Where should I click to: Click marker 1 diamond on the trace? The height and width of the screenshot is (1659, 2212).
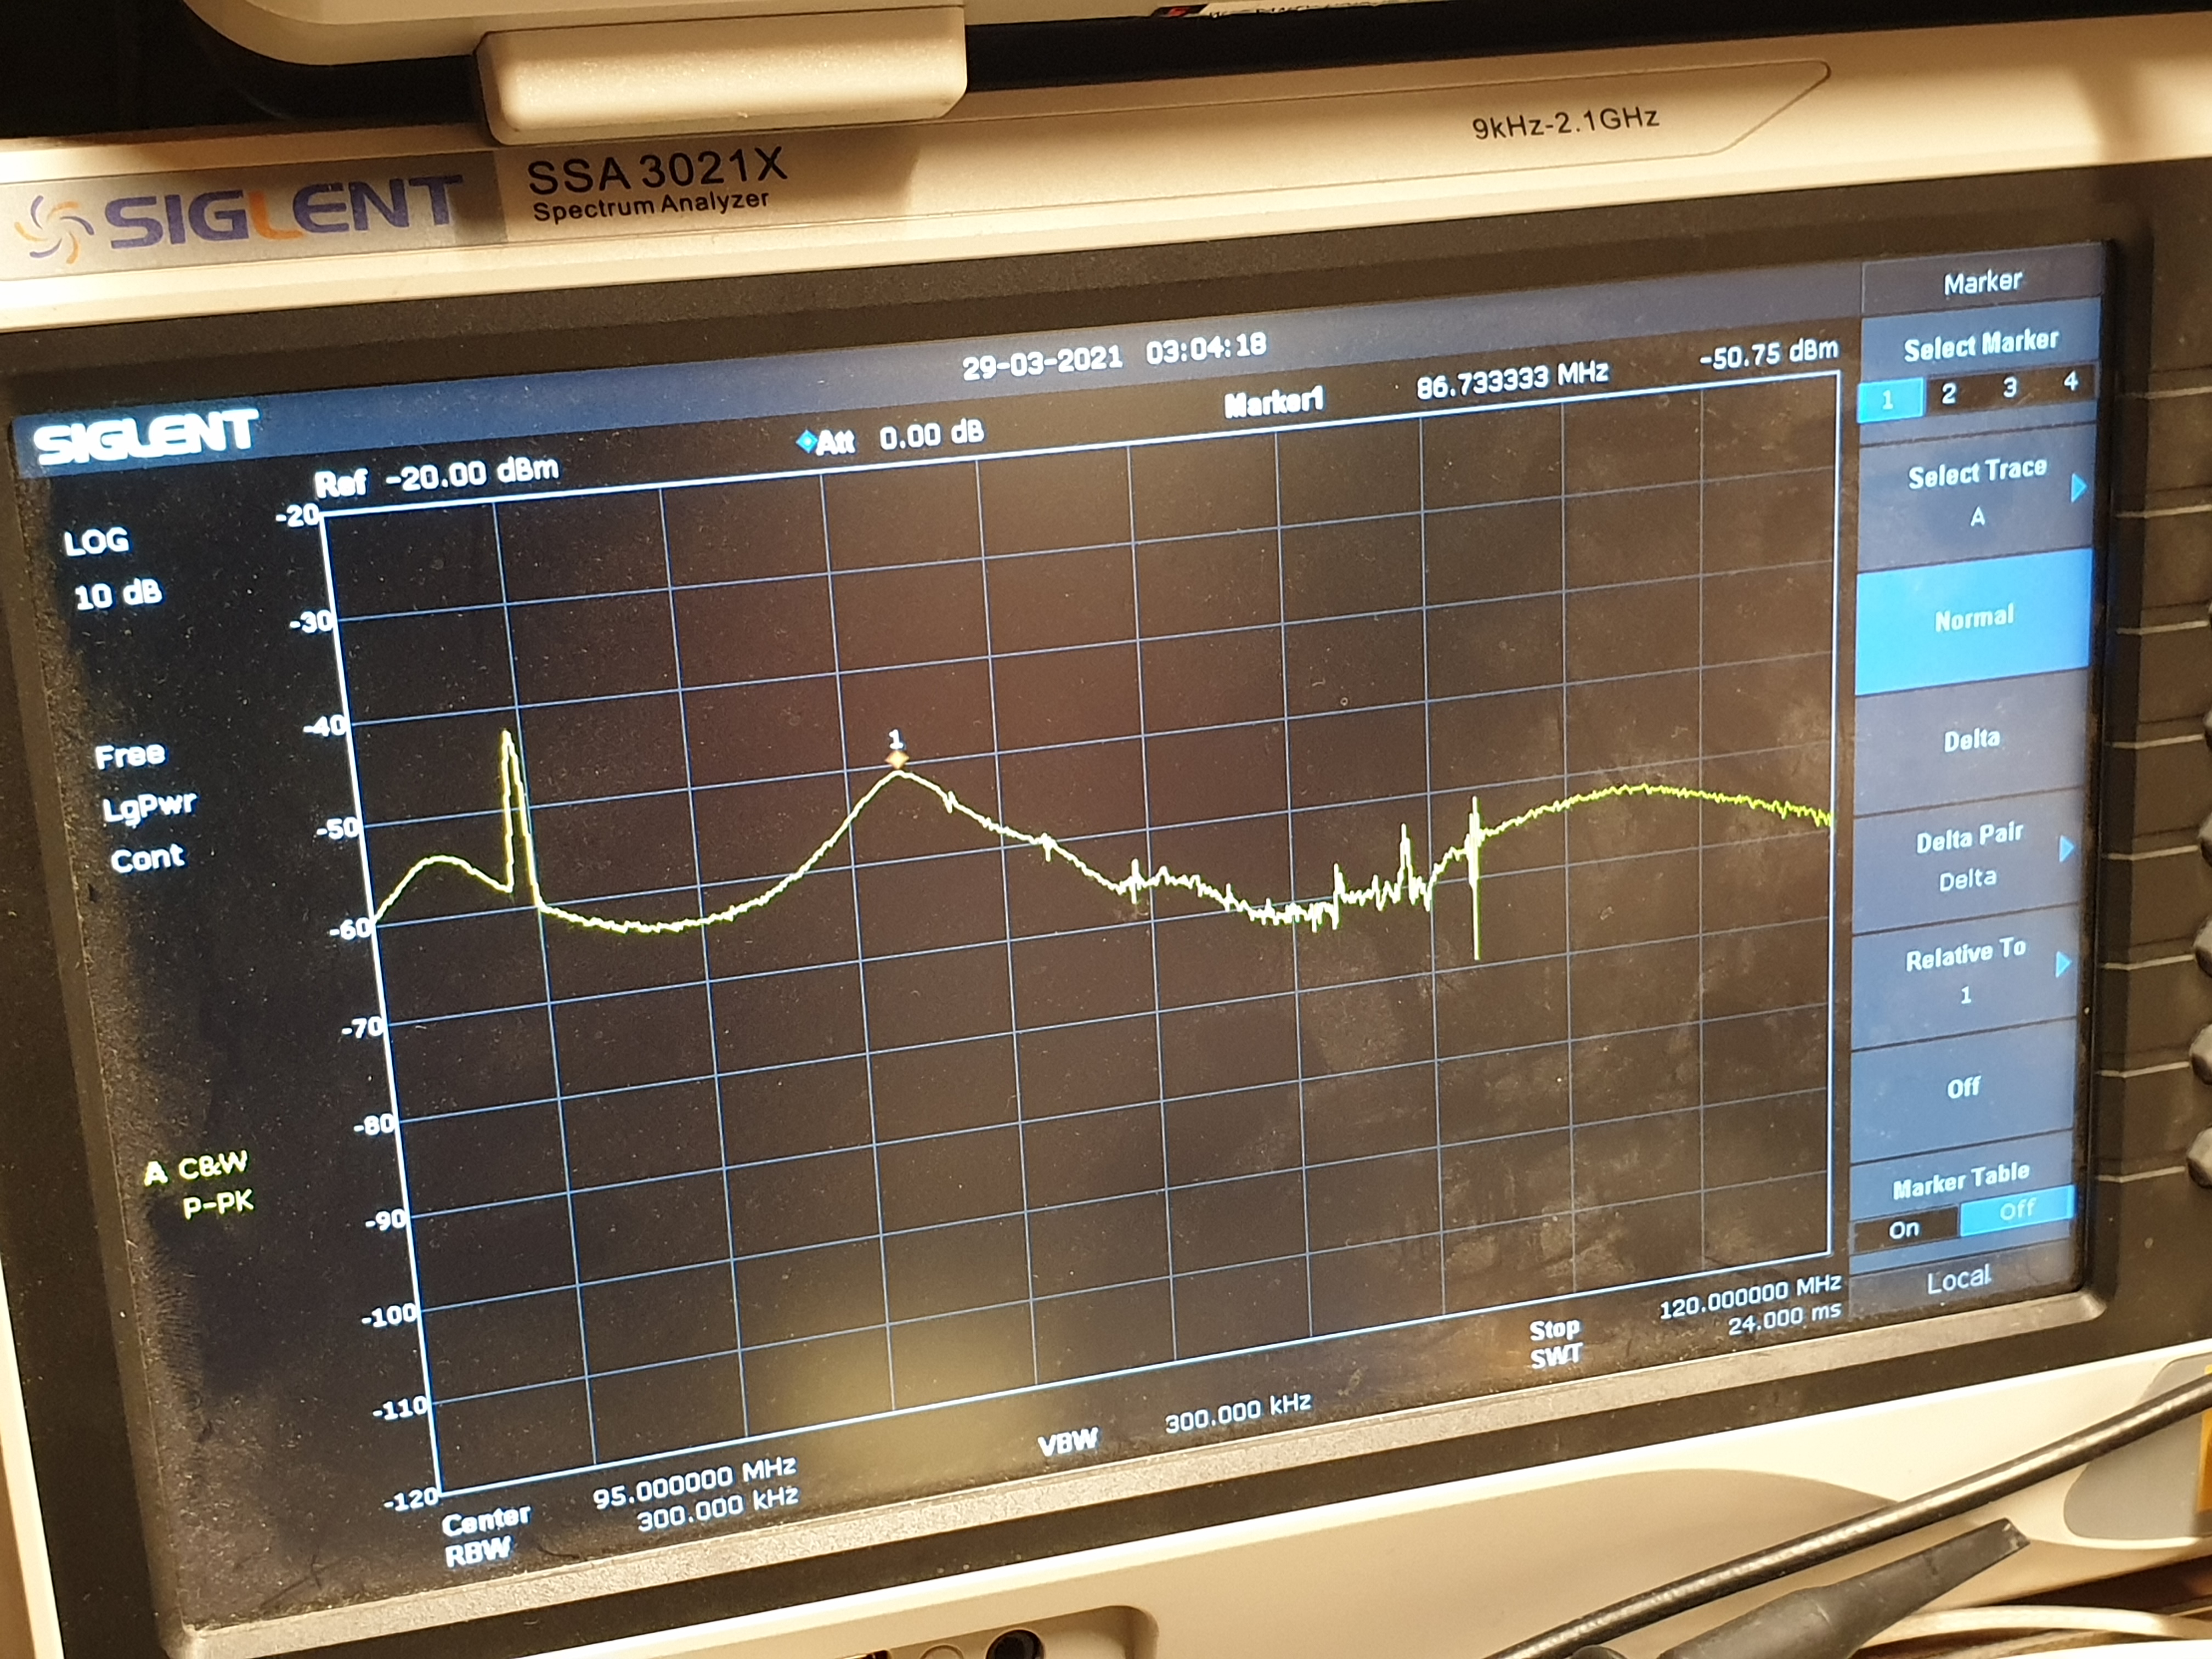898,761
